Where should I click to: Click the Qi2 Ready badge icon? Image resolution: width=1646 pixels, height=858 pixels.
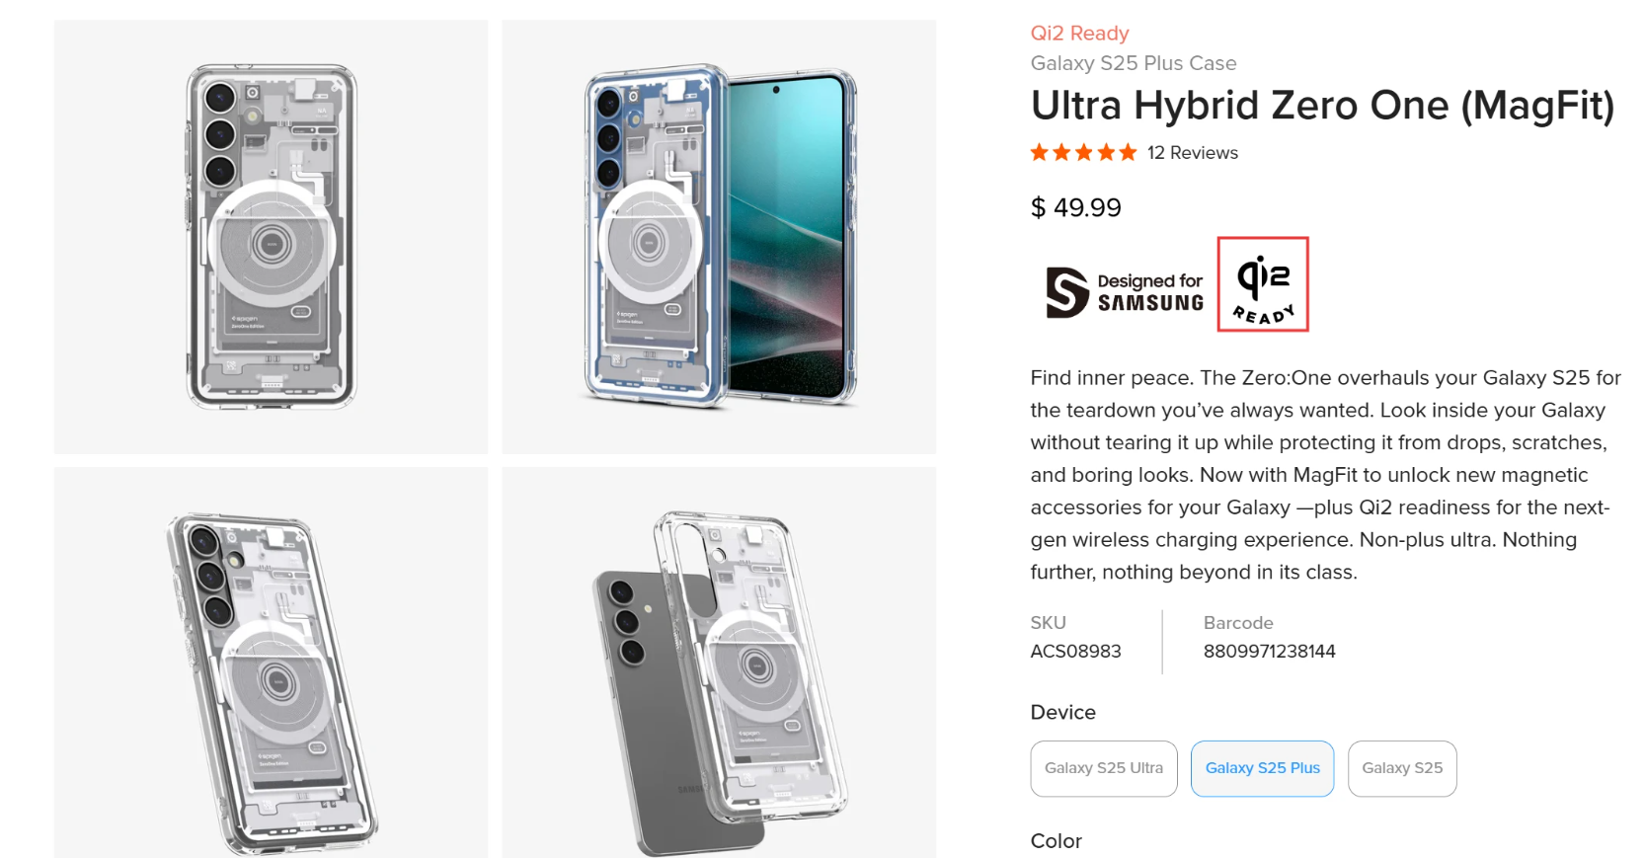pos(1263,284)
